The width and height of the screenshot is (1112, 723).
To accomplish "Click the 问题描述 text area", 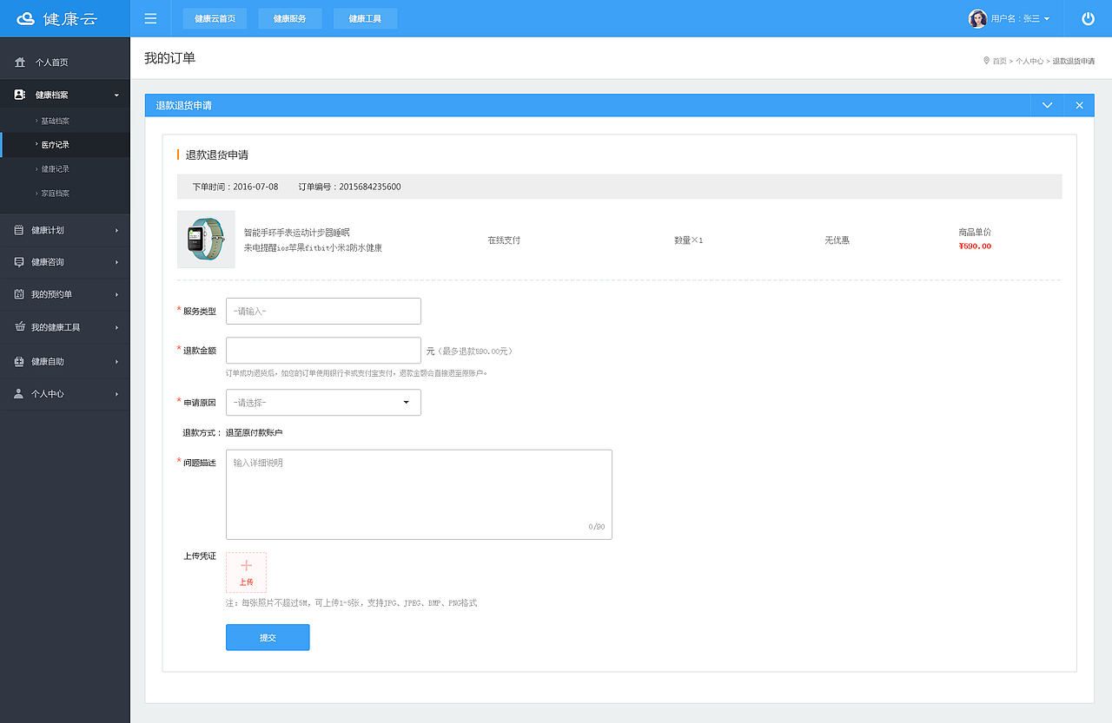I will tap(419, 495).
